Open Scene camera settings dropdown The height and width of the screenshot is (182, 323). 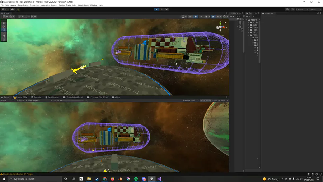(219, 17)
